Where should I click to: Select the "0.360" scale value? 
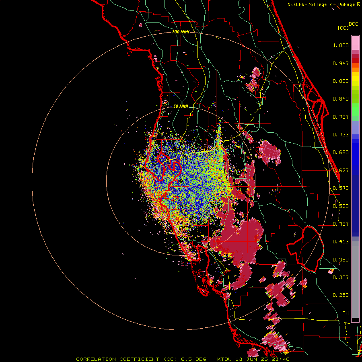pyautogui.click(x=341, y=260)
